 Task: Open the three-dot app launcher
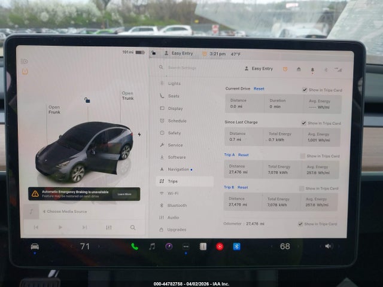(186, 247)
